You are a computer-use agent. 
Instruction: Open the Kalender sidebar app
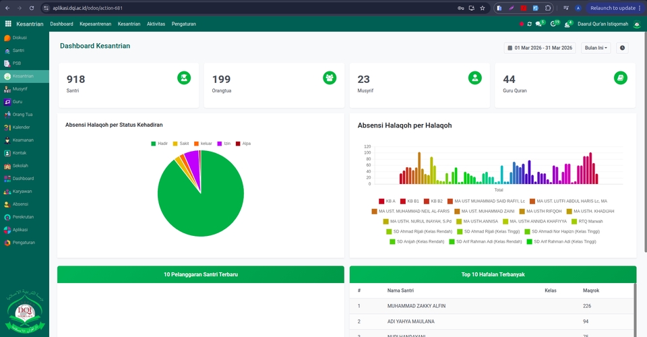21,127
